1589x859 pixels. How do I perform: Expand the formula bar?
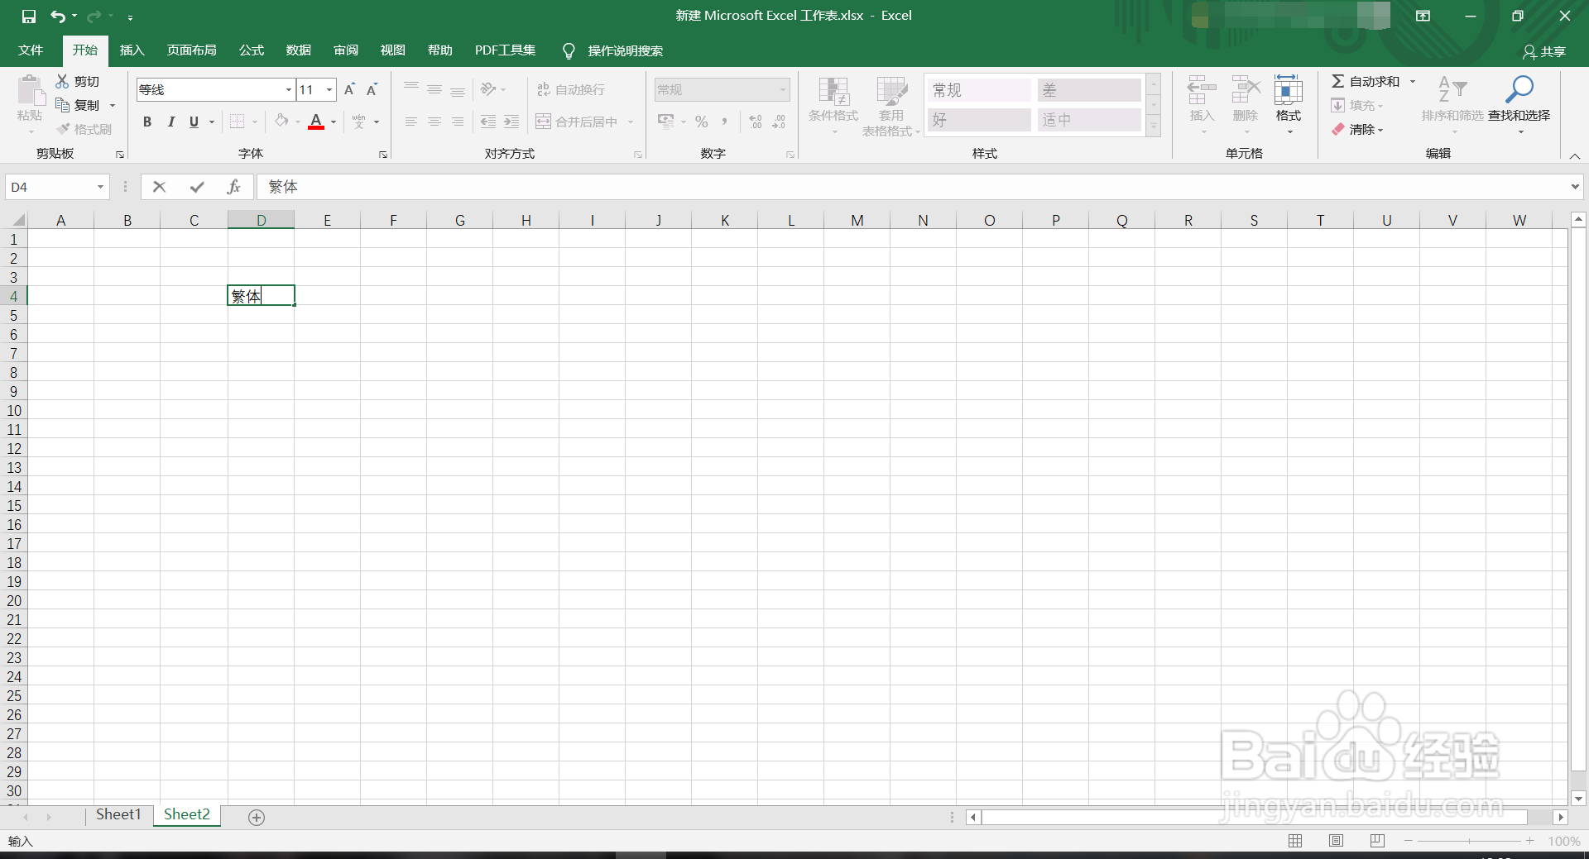pyautogui.click(x=1574, y=187)
